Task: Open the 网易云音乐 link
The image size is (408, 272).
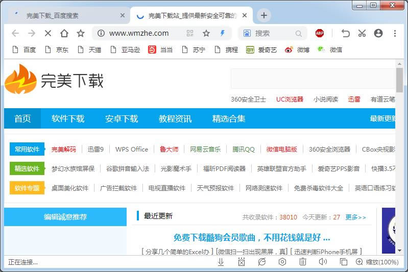Action: [x=205, y=149]
